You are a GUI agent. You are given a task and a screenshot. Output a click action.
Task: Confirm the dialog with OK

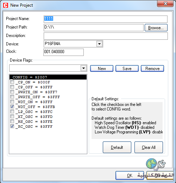(130, 175)
